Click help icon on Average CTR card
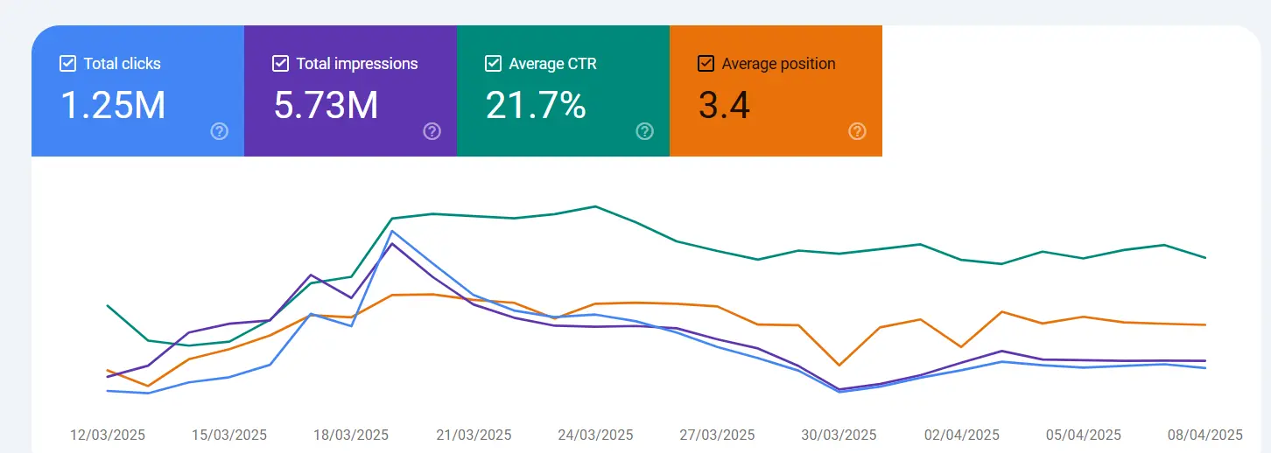This screenshot has width=1271, height=453. click(x=644, y=131)
